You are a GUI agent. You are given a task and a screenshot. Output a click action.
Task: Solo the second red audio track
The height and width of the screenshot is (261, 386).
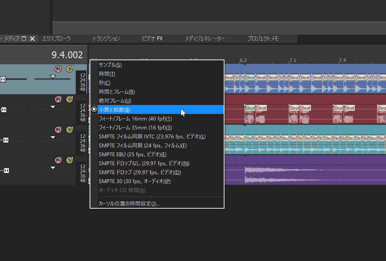pyautogui.click(x=70, y=99)
